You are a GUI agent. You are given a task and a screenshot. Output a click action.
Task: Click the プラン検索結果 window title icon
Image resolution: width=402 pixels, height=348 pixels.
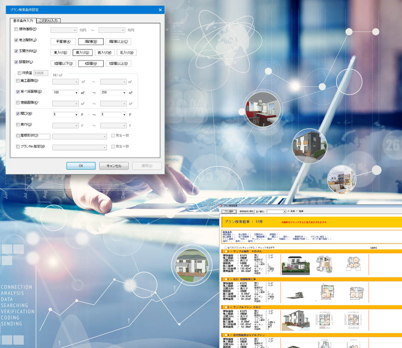pos(221,206)
